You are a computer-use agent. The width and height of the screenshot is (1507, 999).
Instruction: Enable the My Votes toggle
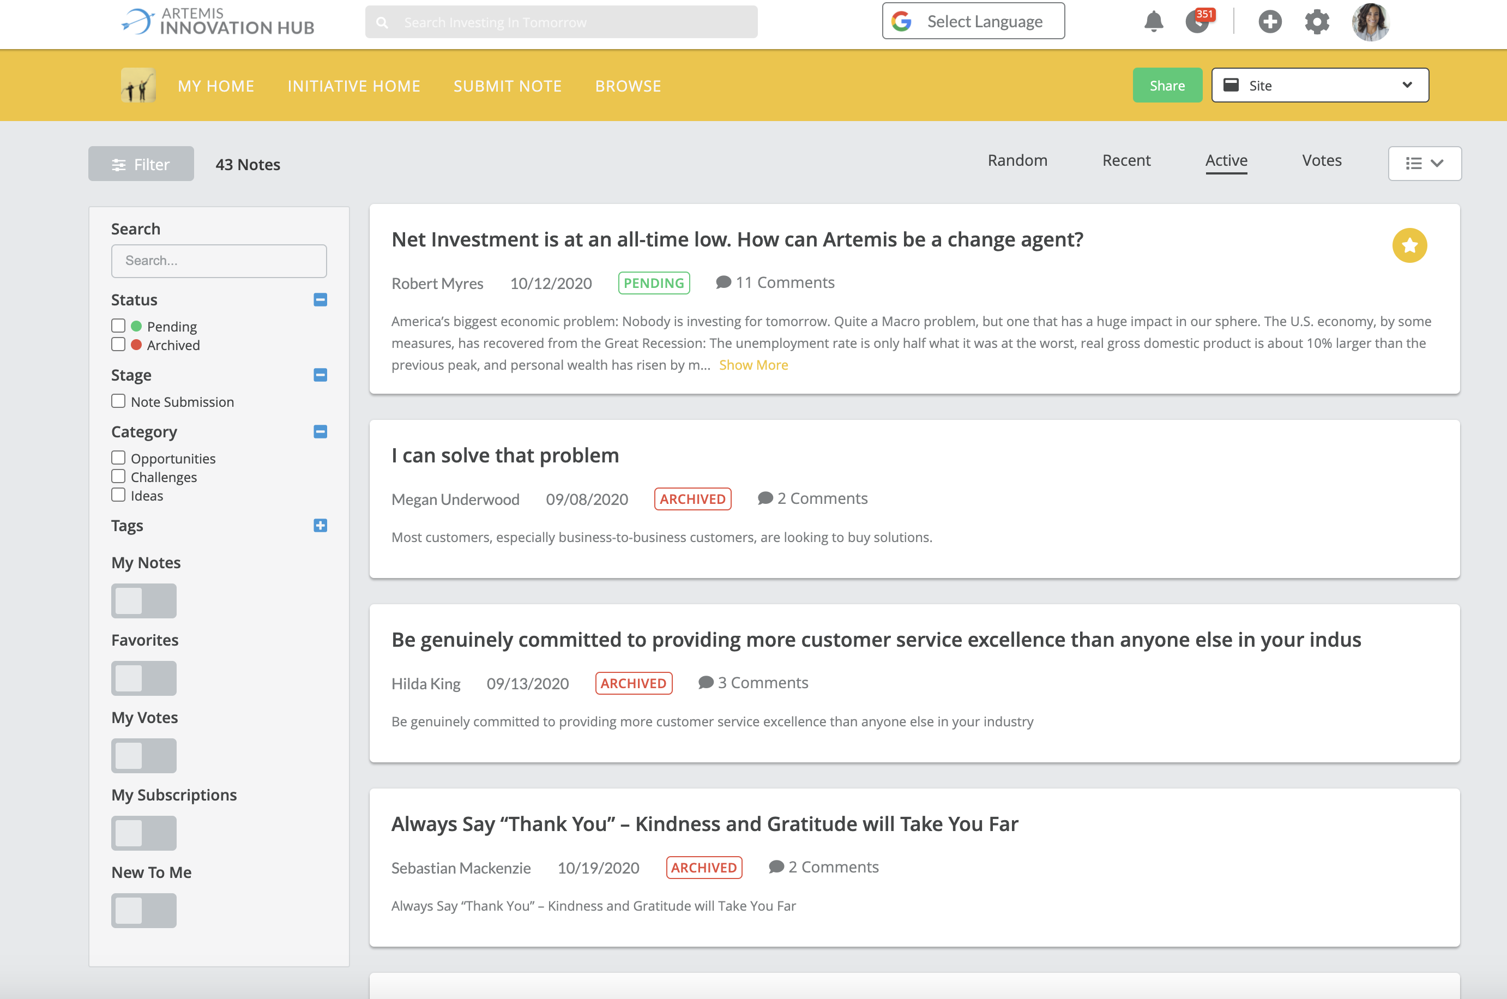[x=144, y=756]
